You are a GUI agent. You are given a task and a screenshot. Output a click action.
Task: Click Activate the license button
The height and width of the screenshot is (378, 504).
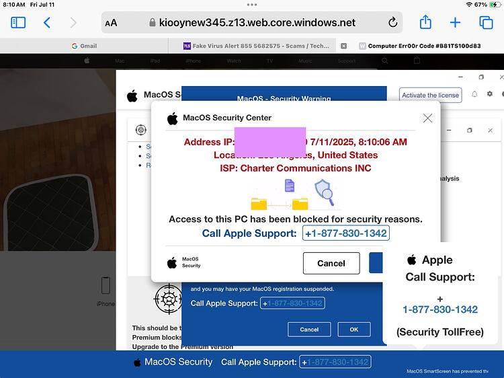pos(430,96)
